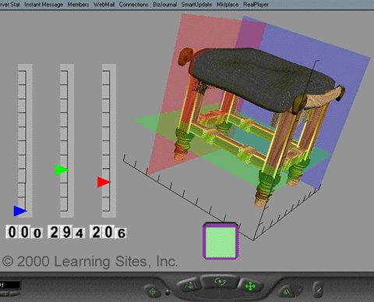Viewport: 374px width, 302px height.
Task: Open RealPlayer from the toolbar
Action: (x=256, y=5)
